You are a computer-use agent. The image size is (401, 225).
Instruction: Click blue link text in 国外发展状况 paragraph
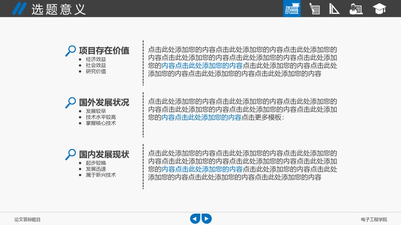point(201,118)
